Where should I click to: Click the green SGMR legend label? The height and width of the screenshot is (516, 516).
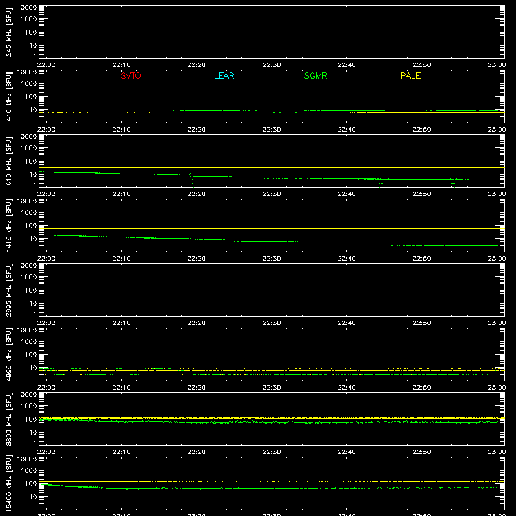coord(315,75)
